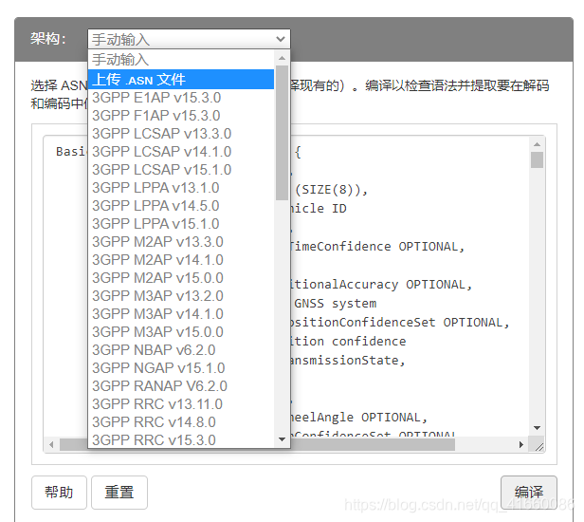Select 3GPP F1AP v15.3.0

(181, 116)
